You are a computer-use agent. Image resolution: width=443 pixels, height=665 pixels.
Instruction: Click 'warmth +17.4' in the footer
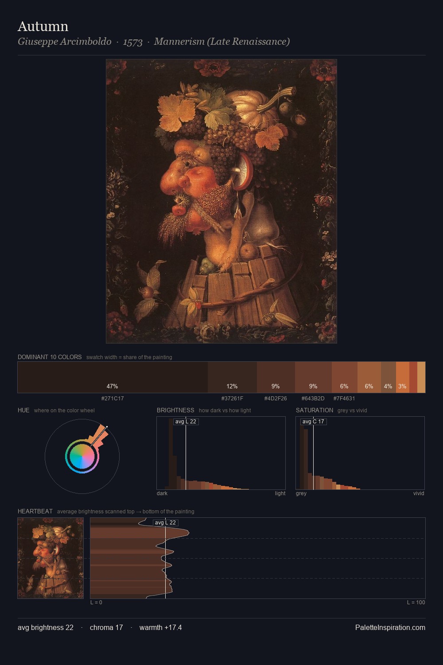(160, 627)
